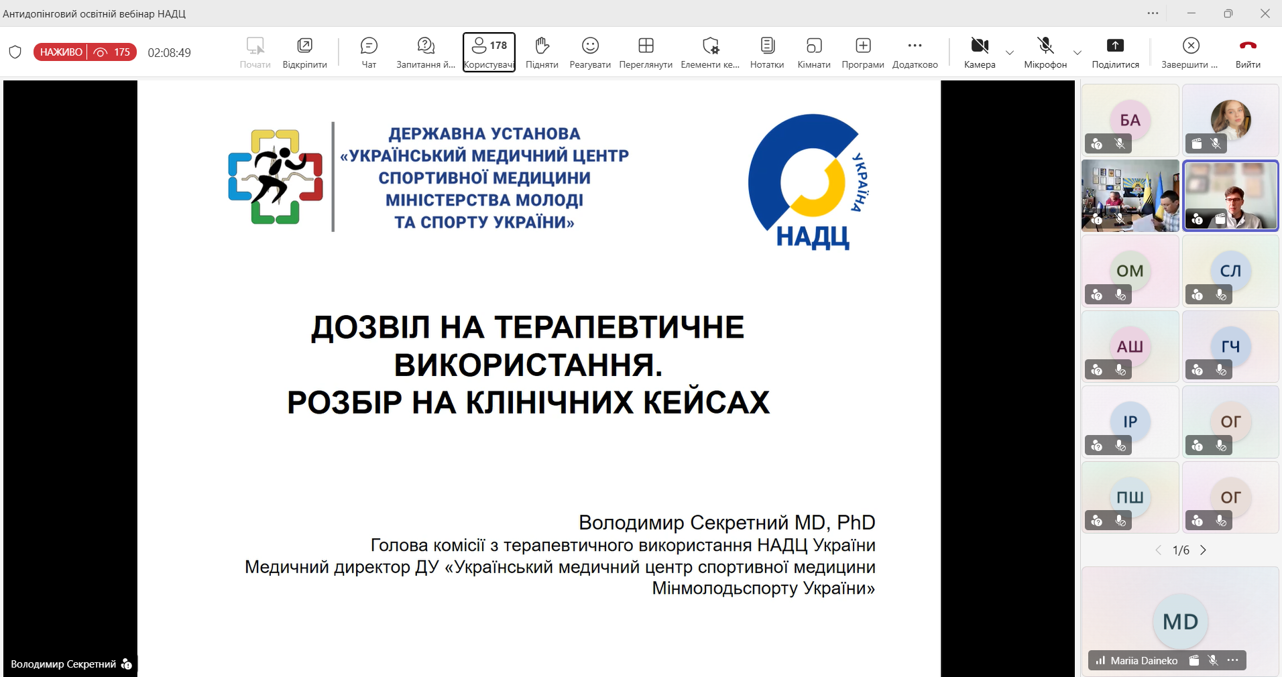The height and width of the screenshot is (677, 1282).
Task: Open Questions (Запитання й...) panel
Action: [x=426, y=52]
